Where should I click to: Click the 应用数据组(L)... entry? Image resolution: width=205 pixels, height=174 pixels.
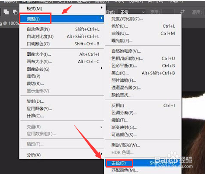pyautogui.click(x=62, y=134)
